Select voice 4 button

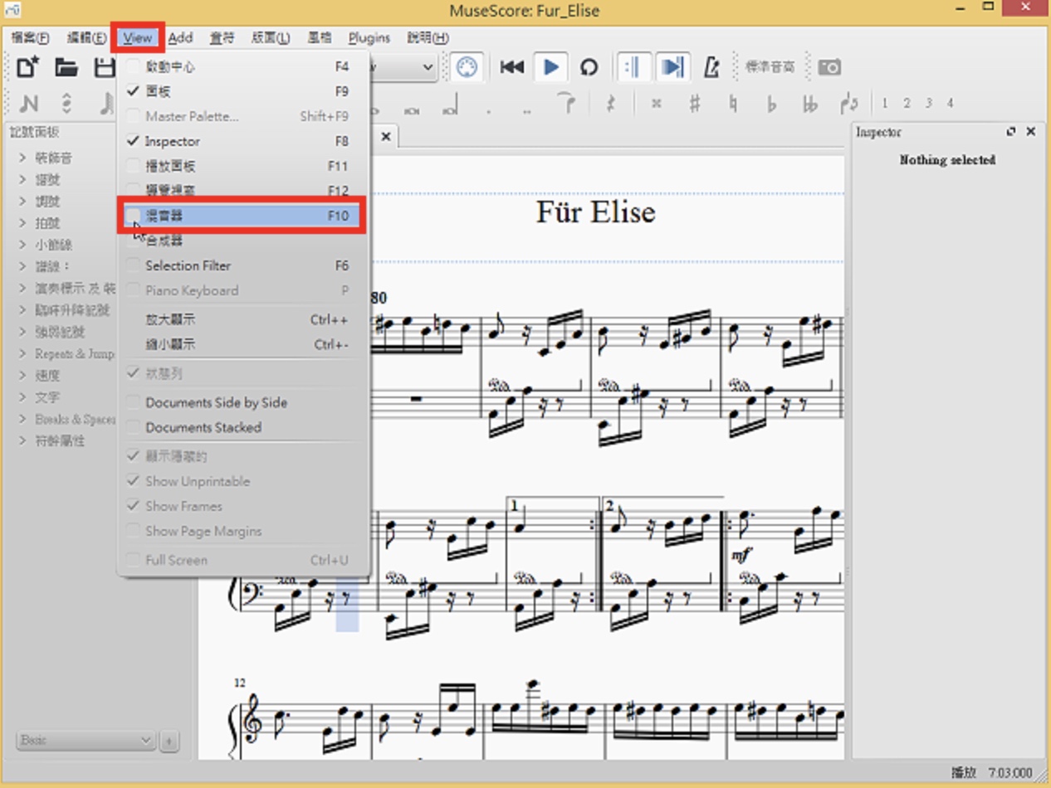[951, 104]
